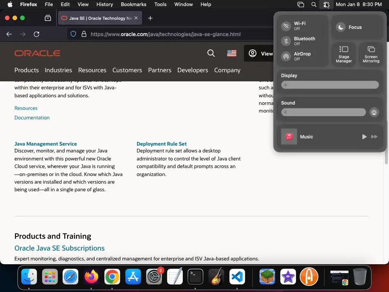Adjust the Display brightness slider
Viewport: 389px width, 292px height.
[330, 85]
